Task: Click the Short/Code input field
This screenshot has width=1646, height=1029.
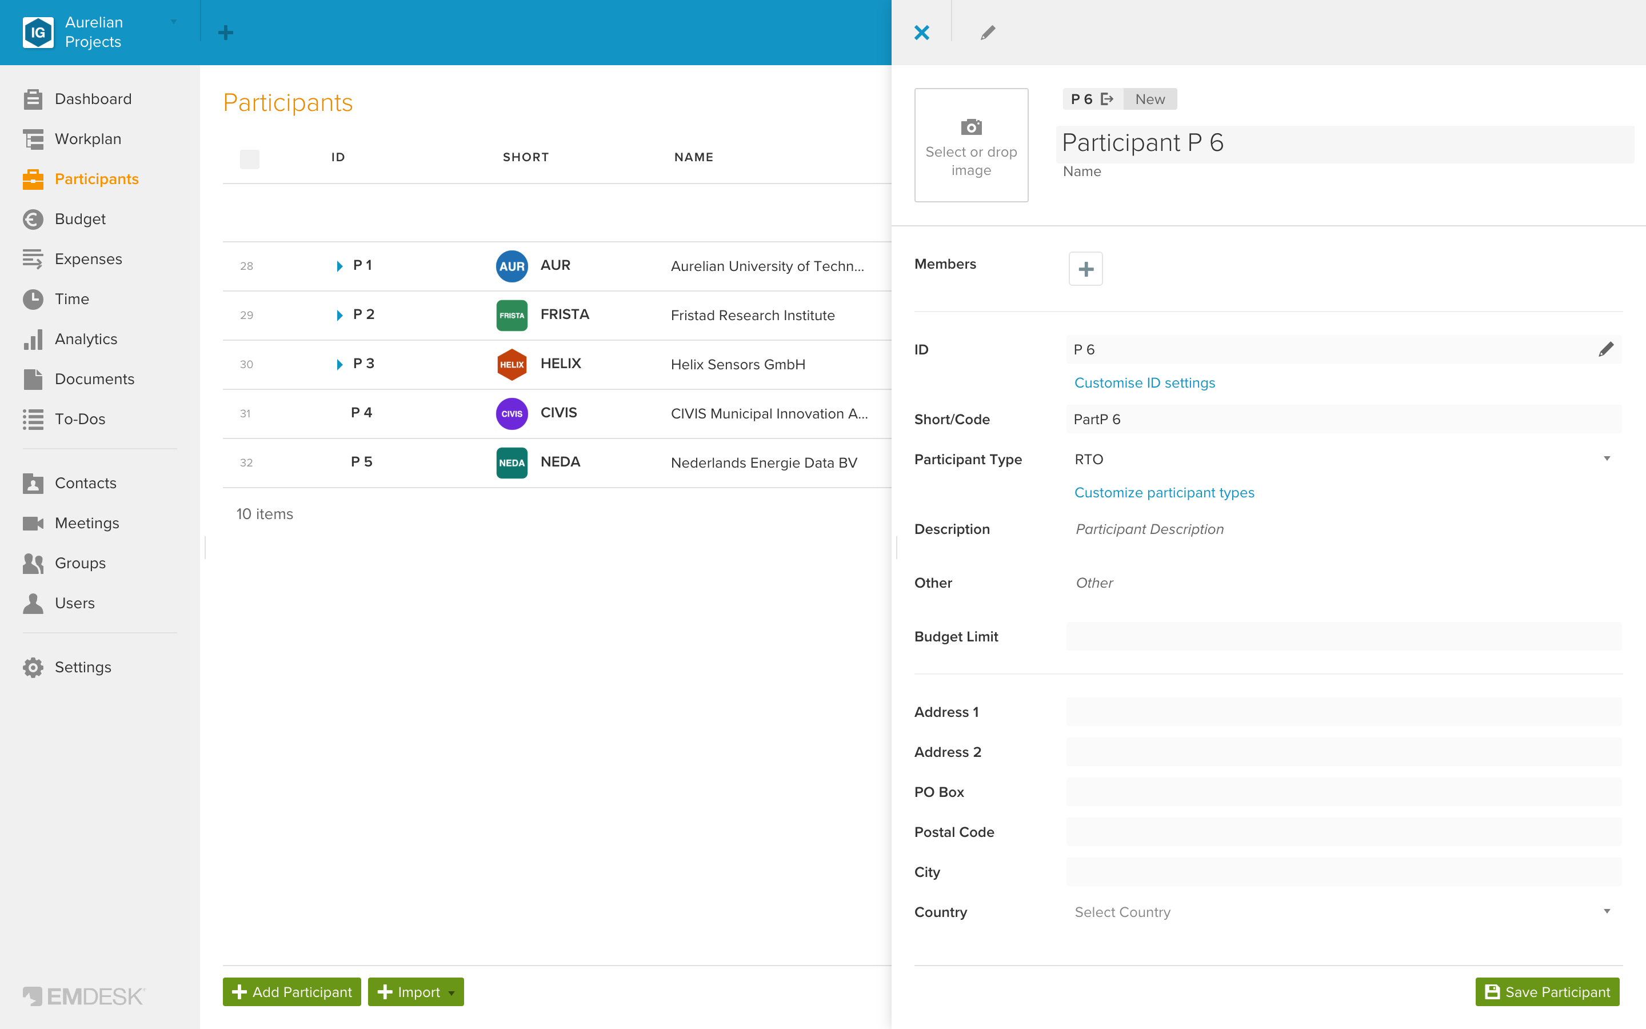Action: click(x=1343, y=419)
